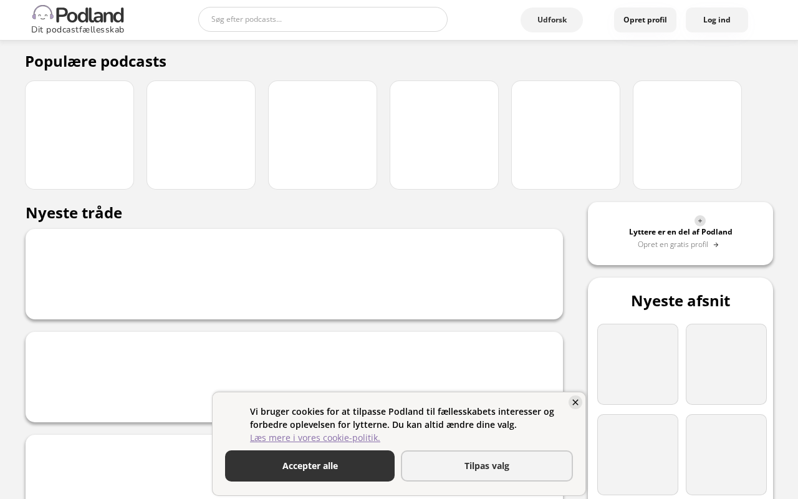Click the Podland headphones logo
Image resolution: width=798 pixels, height=499 pixels.
click(43, 14)
